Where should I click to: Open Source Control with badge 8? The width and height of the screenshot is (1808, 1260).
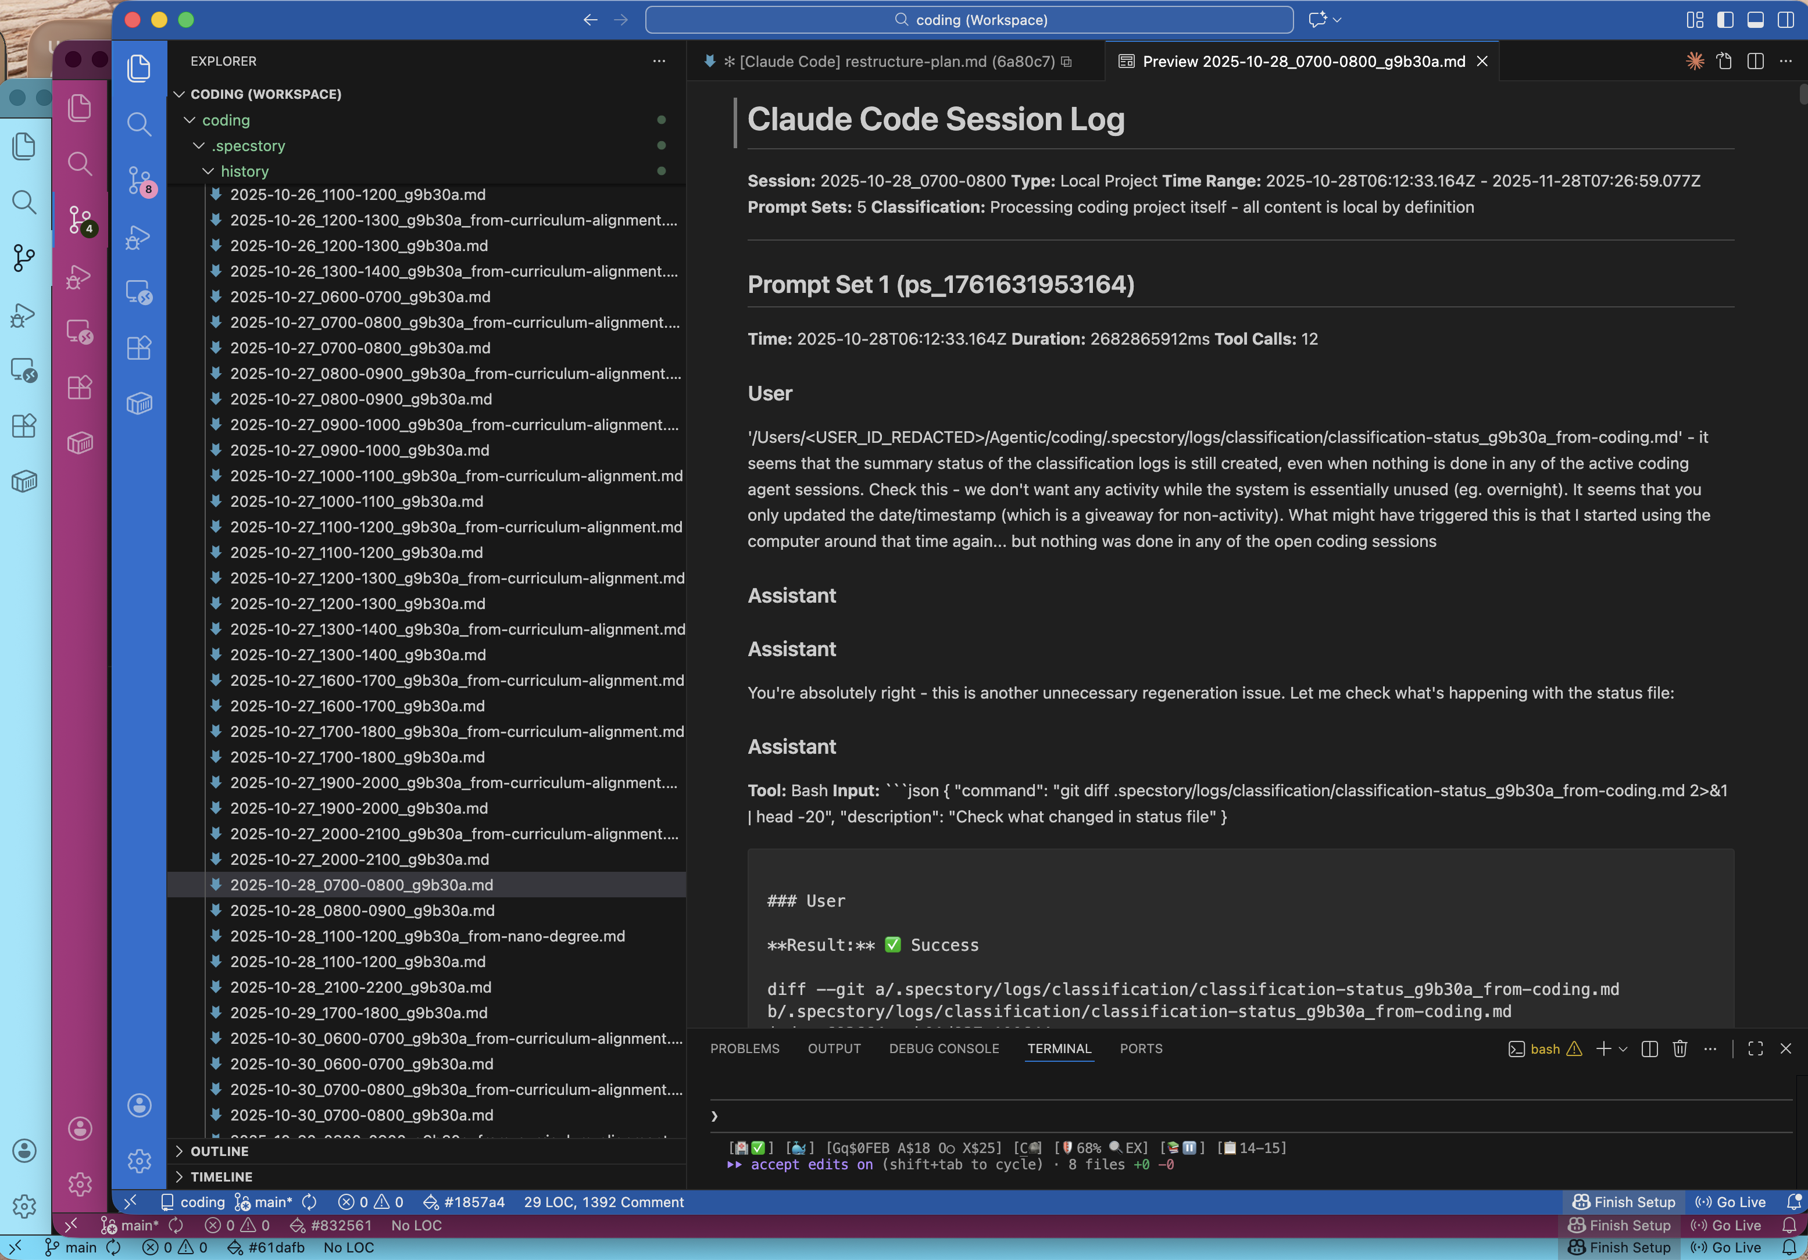pyautogui.click(x=140, y=180)
